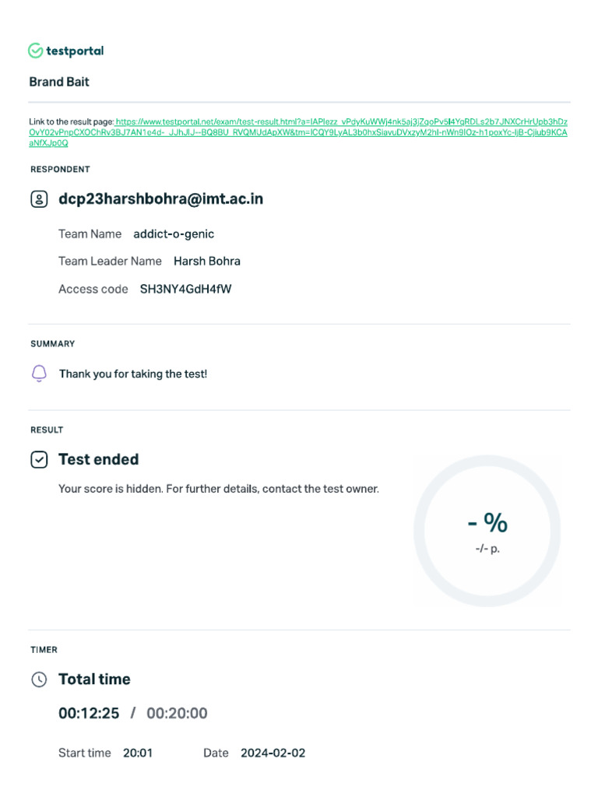Image resolution: width=598 pixels, height=797 pixels.
Task: Click the respondent email address
Action: coord(160,199)
